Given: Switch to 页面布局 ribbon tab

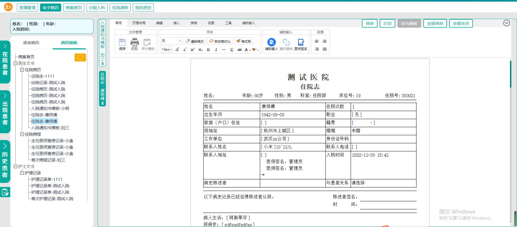Looking at the screenshot, I should (139, 23).
